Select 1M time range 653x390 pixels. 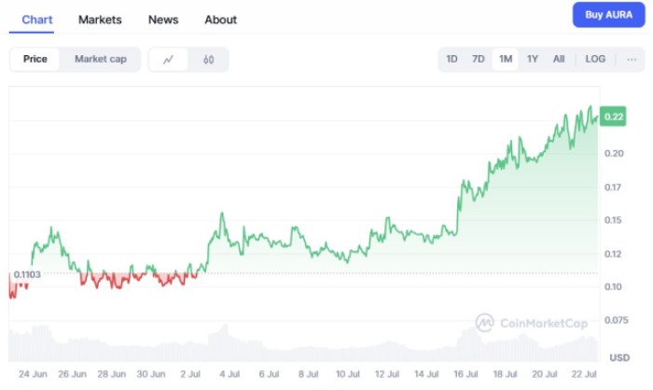[x=506, y=60]
